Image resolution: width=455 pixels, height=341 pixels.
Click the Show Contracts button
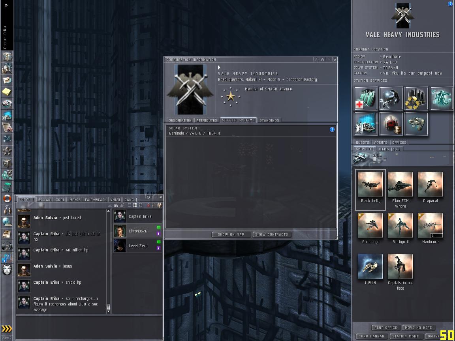[272, 234]
